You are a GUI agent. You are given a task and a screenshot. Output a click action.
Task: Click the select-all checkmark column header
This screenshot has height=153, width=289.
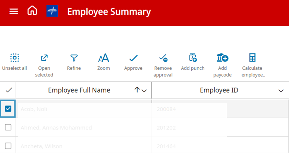tap(8, 90)
